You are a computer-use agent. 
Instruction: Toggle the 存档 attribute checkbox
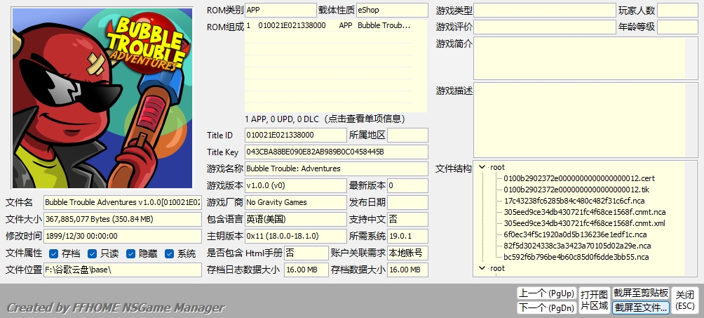pos(54,253)
